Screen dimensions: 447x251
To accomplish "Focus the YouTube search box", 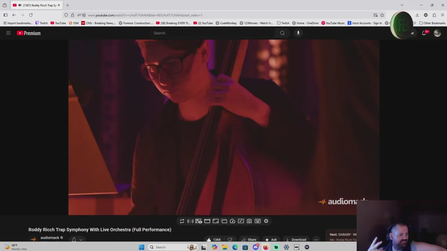I will [213, 33].
